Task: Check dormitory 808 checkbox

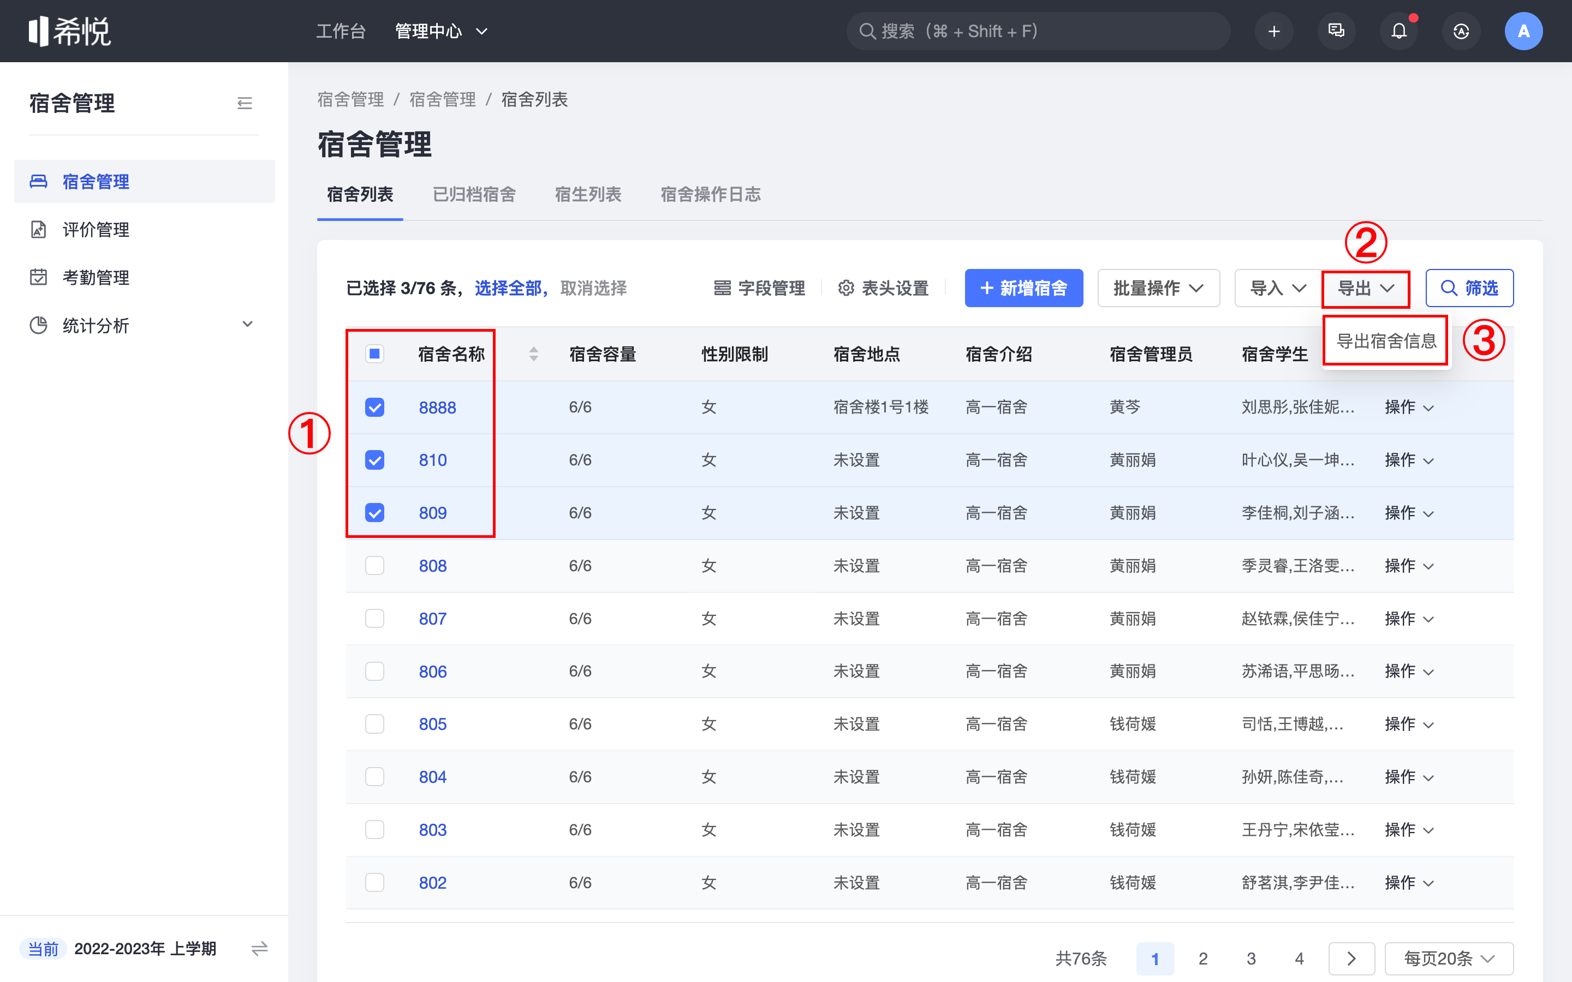Action: (x=375, y=566)
